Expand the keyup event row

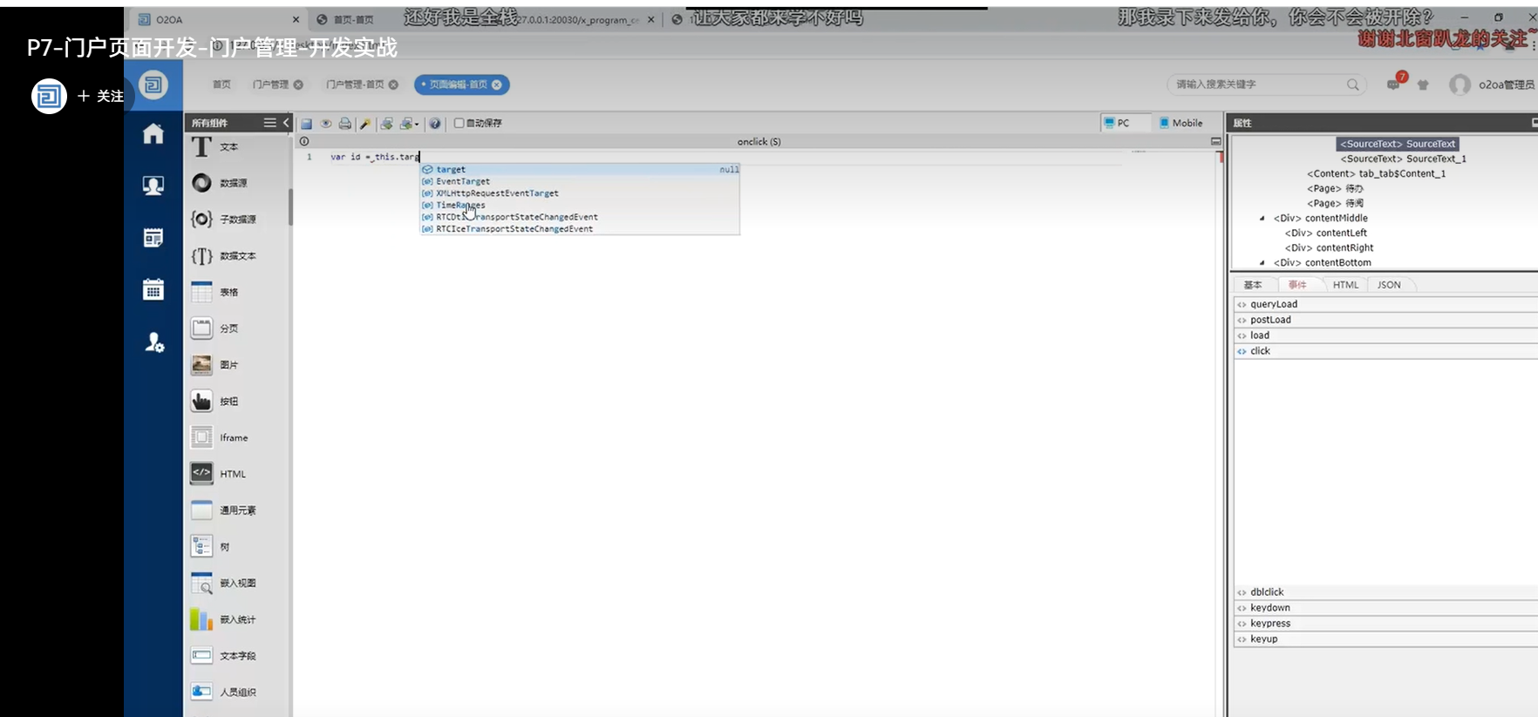[1385, 639]
